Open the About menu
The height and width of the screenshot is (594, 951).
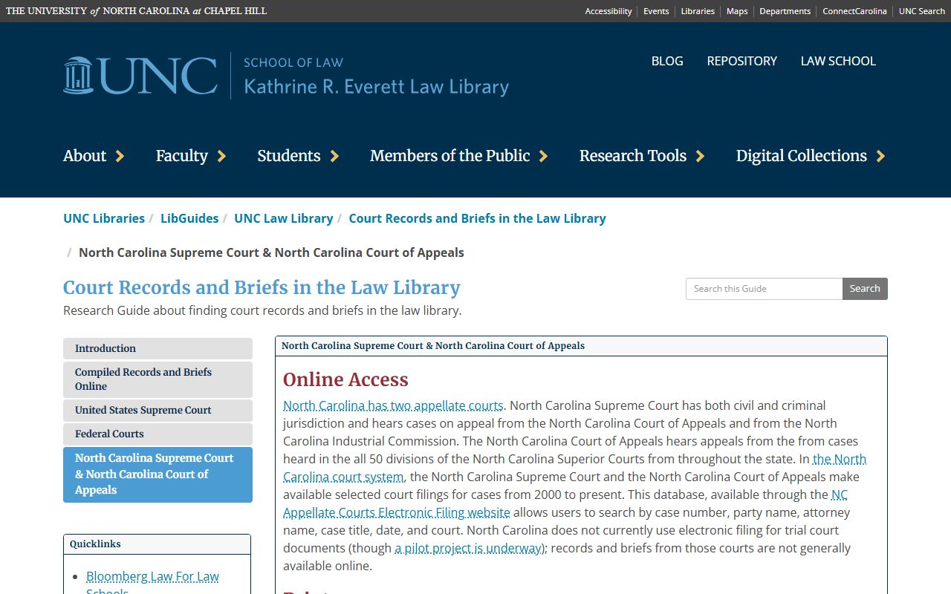point(85,156)
